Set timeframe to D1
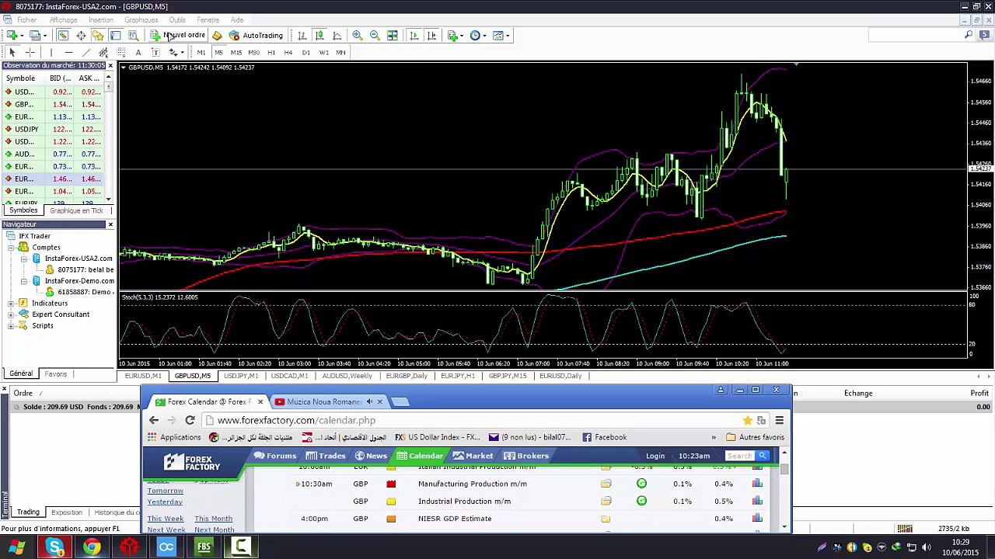995x559 pixels. coord(306,52)
